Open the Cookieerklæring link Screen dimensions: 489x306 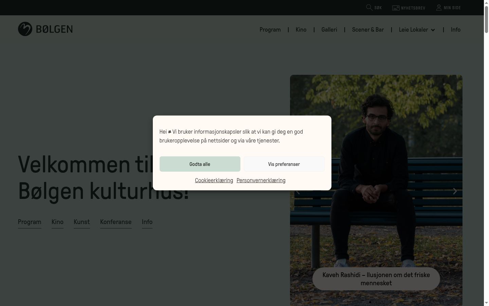tap(214, 180)
